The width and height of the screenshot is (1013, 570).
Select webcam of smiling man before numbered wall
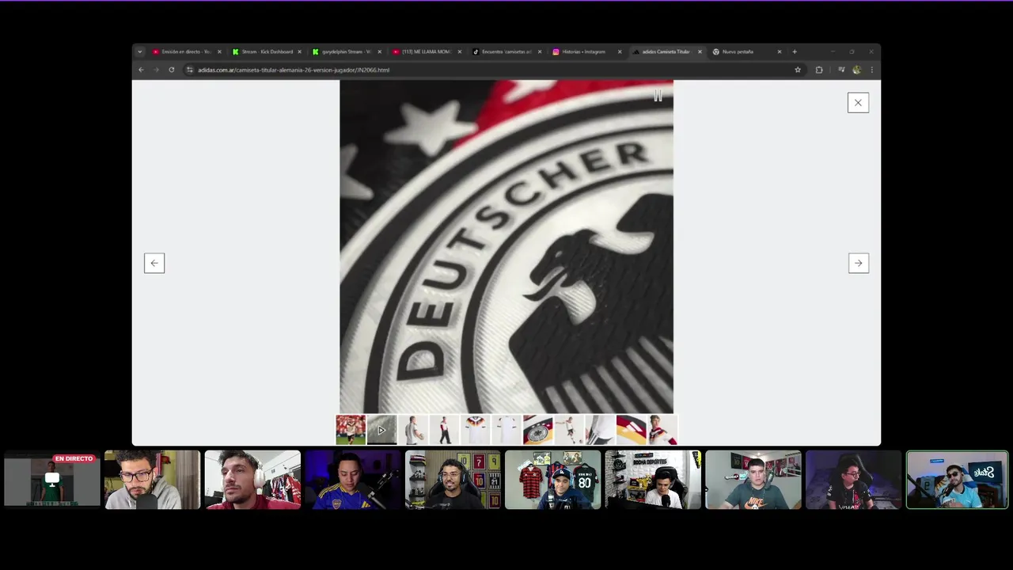click(x=453, y=480)
